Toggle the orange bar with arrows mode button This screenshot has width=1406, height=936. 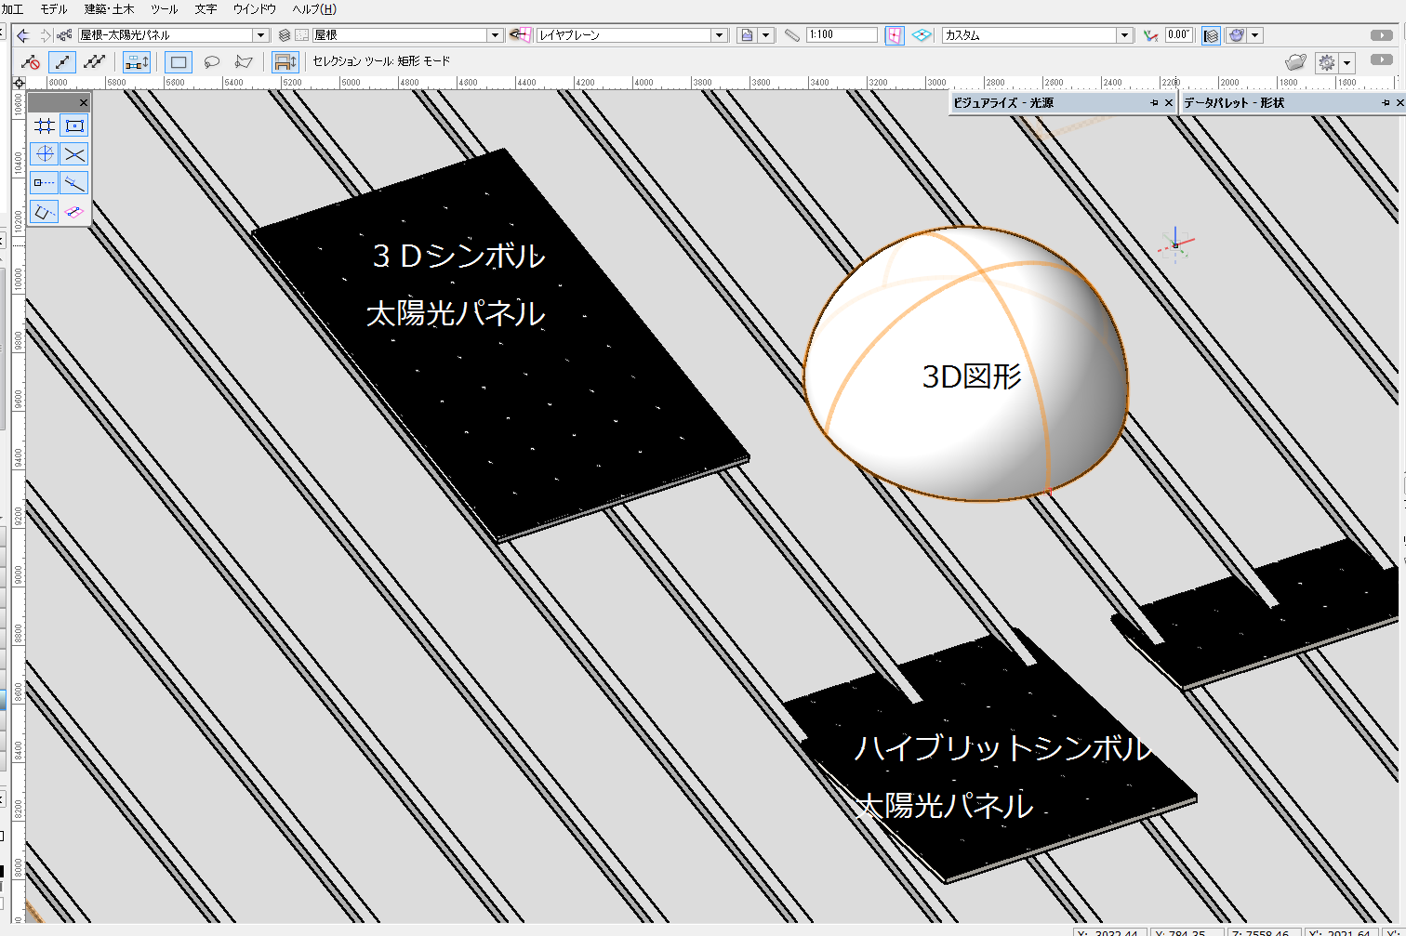point(137,62)
